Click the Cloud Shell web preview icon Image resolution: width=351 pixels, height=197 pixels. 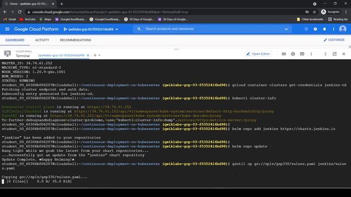302,54
